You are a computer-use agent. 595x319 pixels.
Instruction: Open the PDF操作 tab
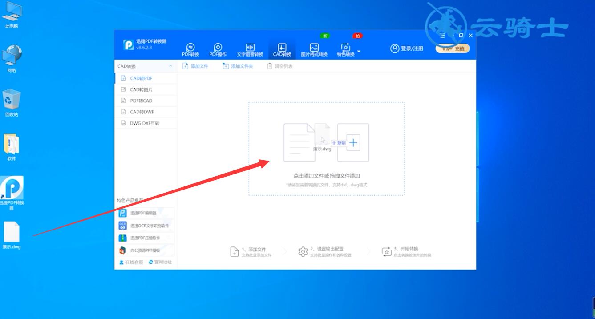pyautogui.click(x=218, y=50)
